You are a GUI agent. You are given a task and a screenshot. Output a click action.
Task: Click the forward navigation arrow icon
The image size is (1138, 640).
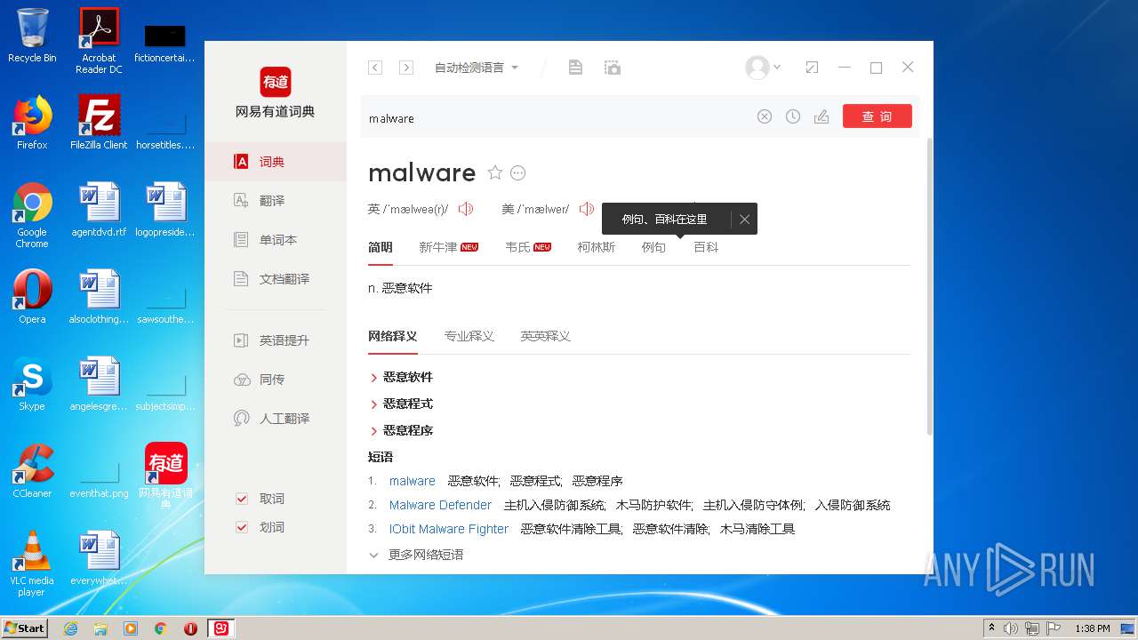click(406, 68)
